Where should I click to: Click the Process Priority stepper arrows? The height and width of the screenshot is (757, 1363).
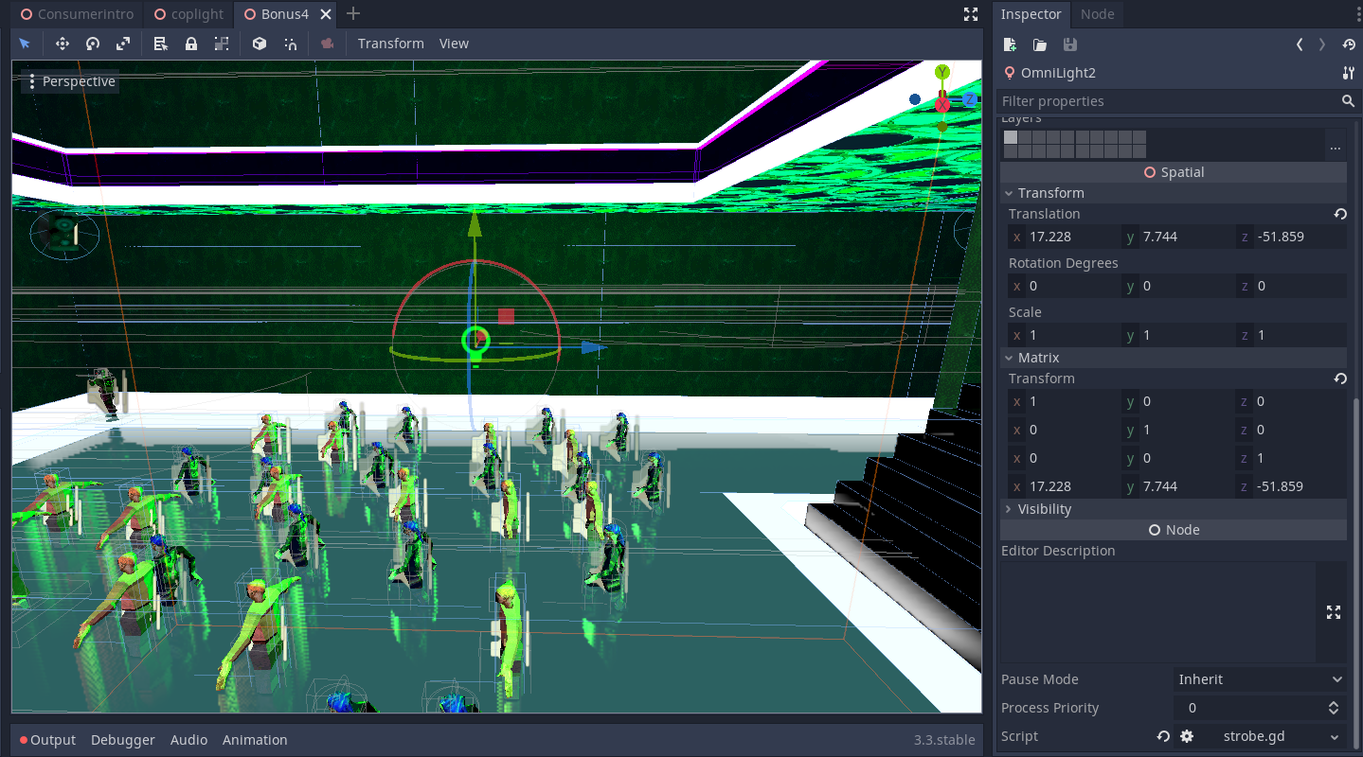[1334, 708]
